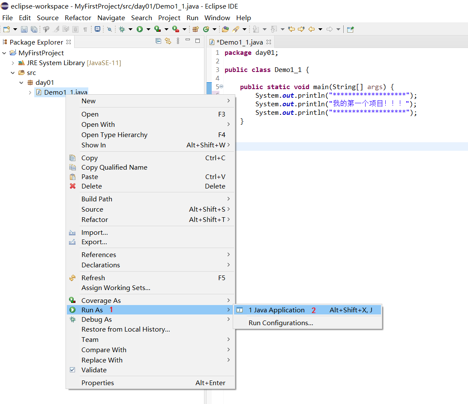
Task: Click the Coverage run toolbar icon
Action: [x=157, y=29]
